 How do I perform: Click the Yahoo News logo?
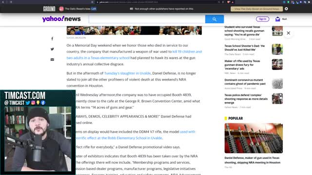pos(61,19)
